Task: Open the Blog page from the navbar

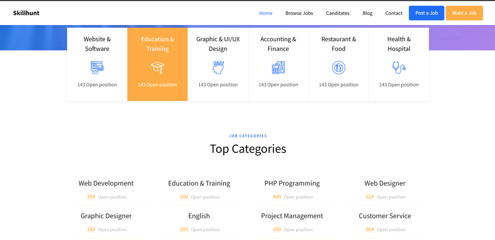Action: click(x=368, y=13)
